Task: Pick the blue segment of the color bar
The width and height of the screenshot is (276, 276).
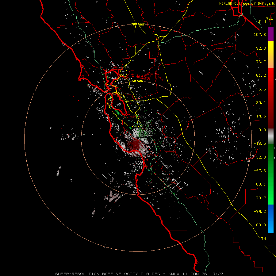Action: coord(271,219)
